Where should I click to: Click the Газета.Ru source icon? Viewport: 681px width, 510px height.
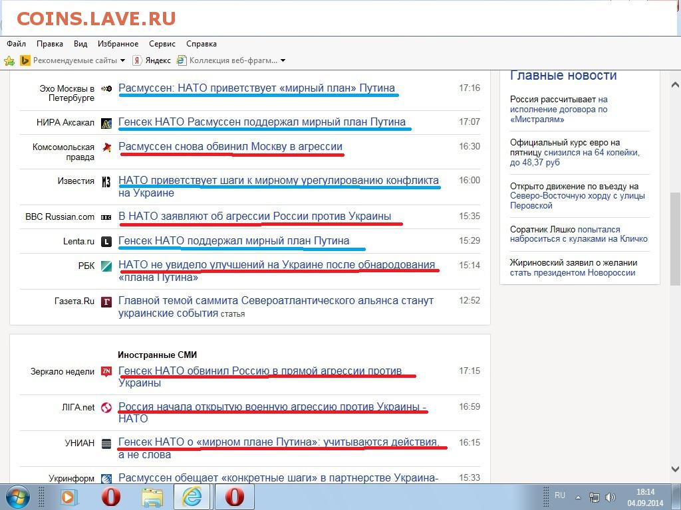(x=106, y=301)
